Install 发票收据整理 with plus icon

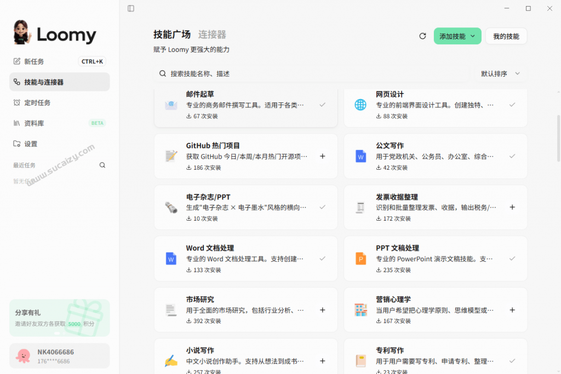[512, 208]
